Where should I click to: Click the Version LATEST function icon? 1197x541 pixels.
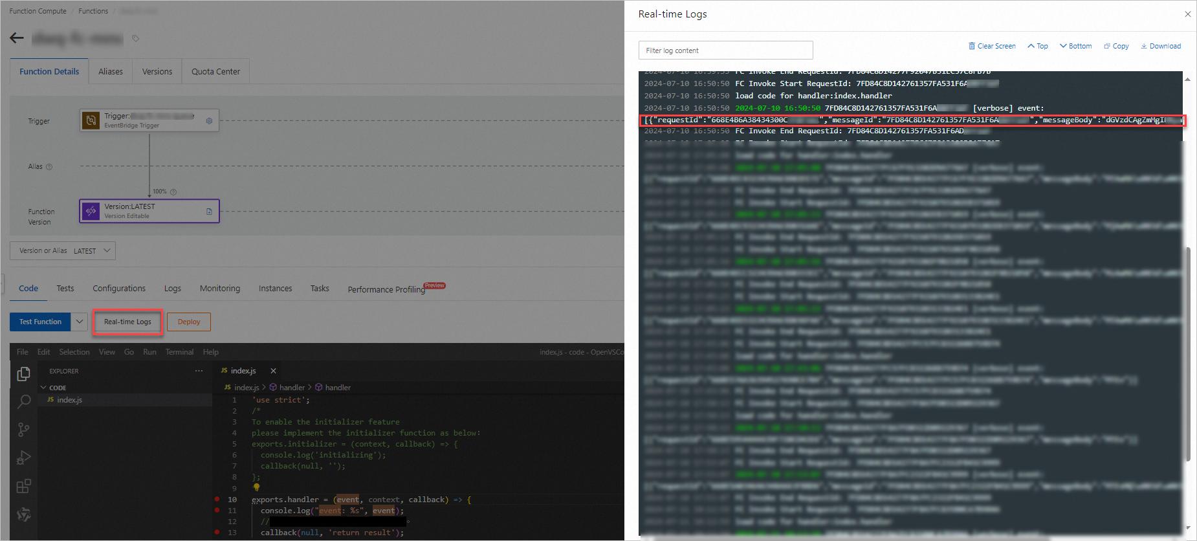point(91,211)
